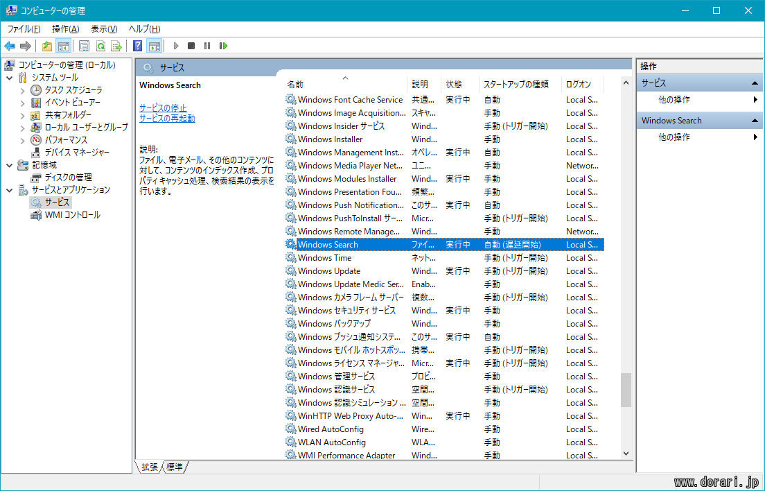Select the 共有フォルダー tree node
765x491 pixels.
[69, 115]
